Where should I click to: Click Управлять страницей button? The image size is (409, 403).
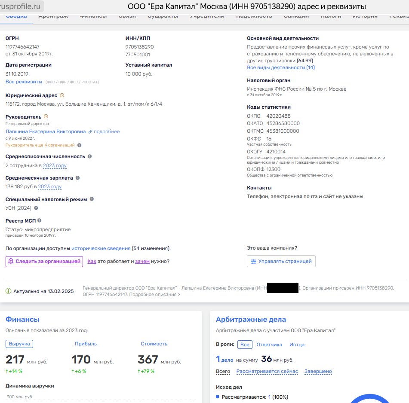(x=281, y=261)
